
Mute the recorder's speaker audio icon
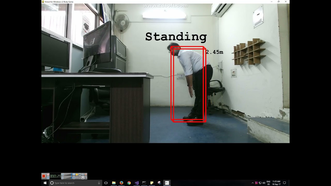62,174
